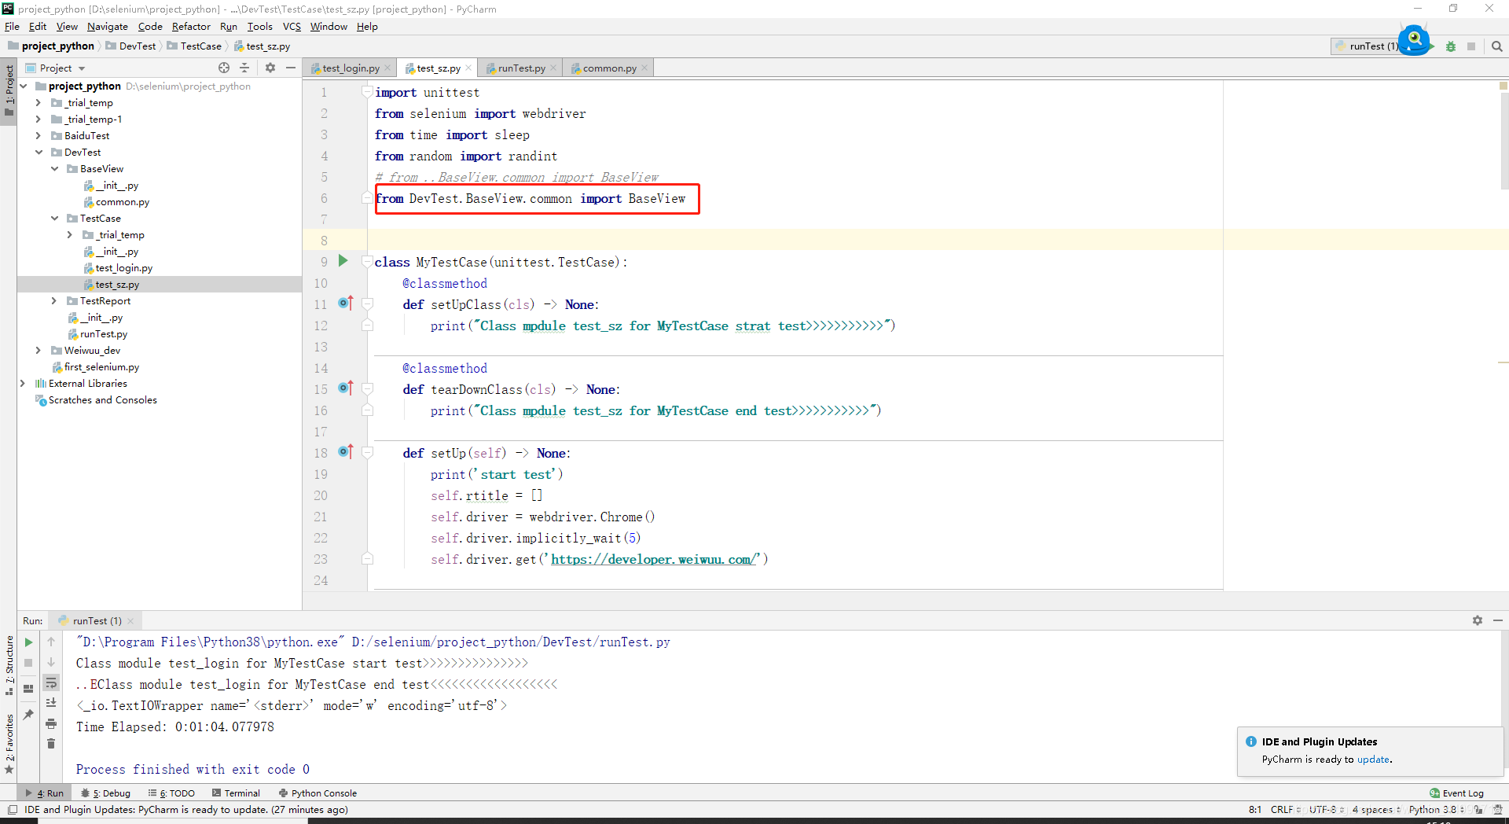The image size is (1509, 824).
Task: Click the Python 3.8 interpreter selector
Action: (1436, 810)
